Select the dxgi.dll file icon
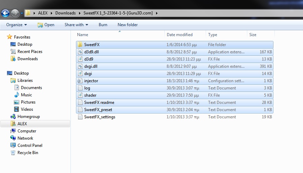 [x=80, y=66]
